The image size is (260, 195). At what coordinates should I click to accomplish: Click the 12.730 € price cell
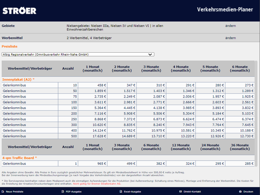point(240,136)
